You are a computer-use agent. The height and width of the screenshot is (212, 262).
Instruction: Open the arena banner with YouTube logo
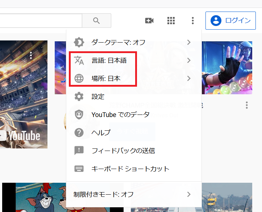pos(24,94)
